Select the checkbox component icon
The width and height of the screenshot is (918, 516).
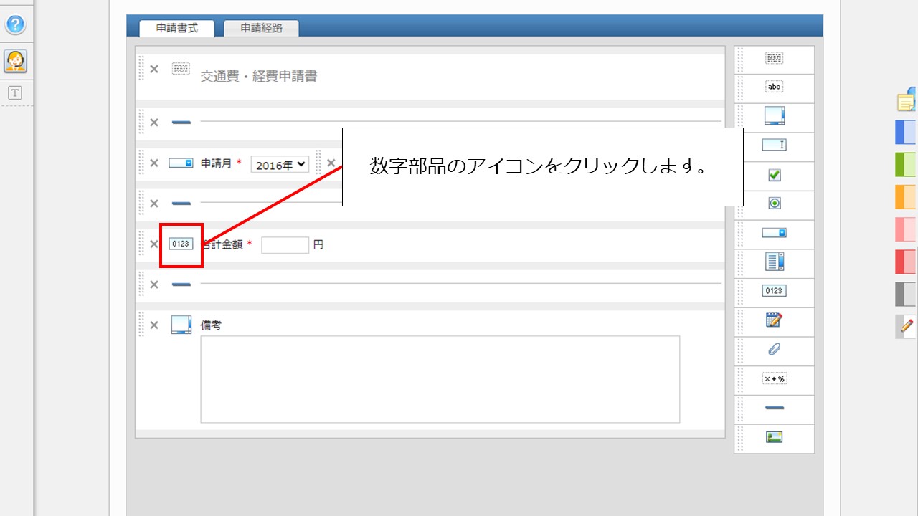(775, 174)
